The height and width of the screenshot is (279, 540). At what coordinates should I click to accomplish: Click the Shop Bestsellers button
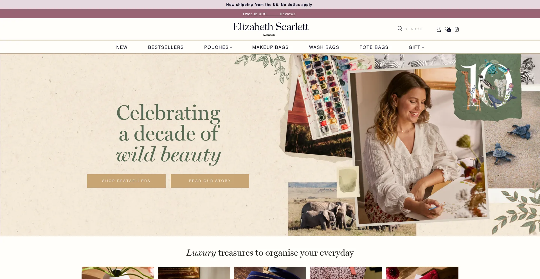(x=126, y=181)
